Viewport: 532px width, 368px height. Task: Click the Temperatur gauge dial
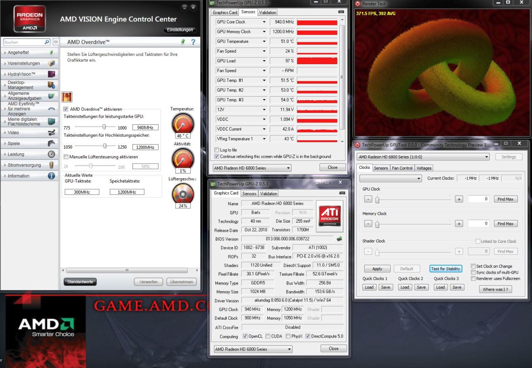[183, 124]
